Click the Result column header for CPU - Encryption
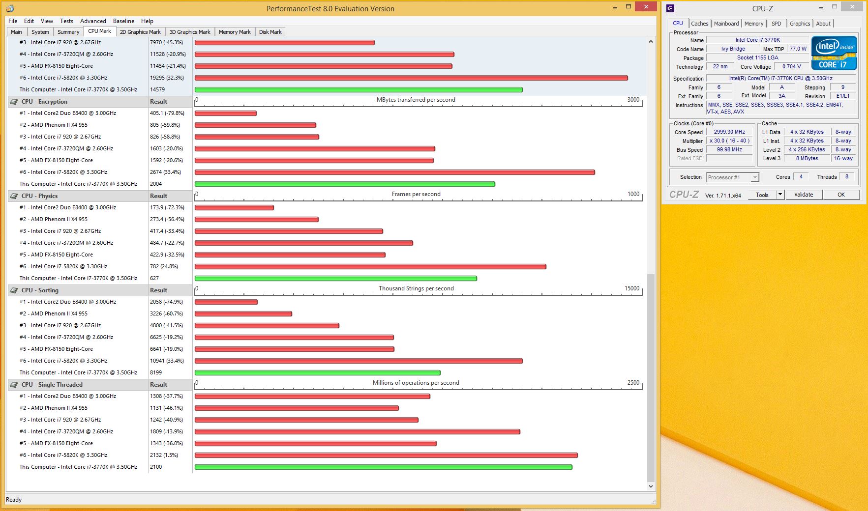The height and width of the screenshot is (511, 868). point(170,102)
